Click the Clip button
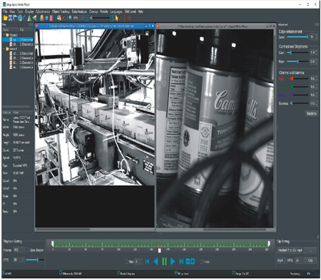321x280 pixels. [310, 261]
